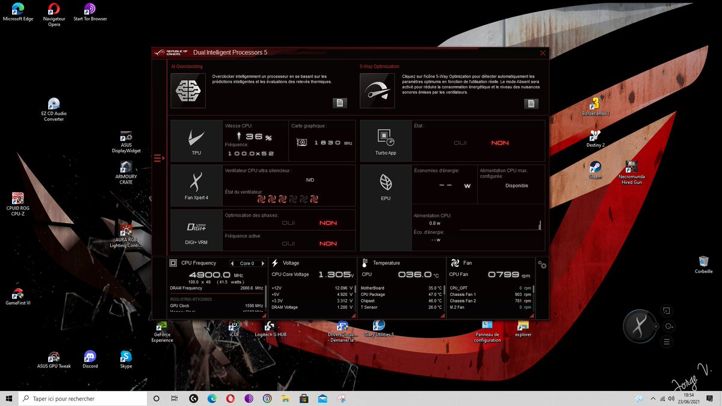
Task: Click the 1830 MHz graphics card value
Action: tap(333, 143)
